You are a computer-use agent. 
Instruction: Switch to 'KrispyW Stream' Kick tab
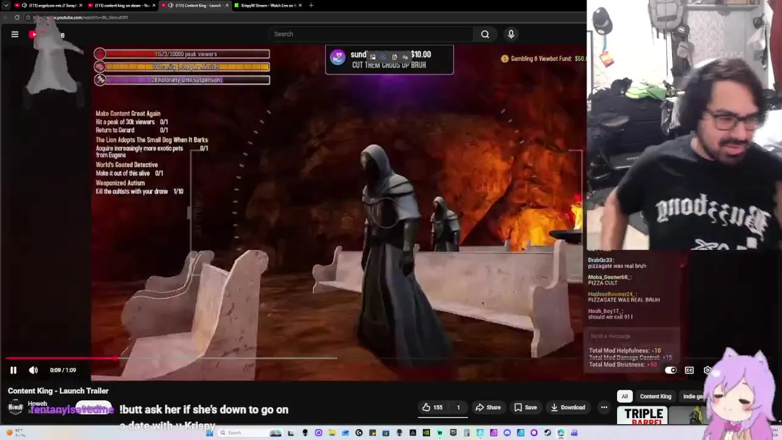click(x=268, y=5)
